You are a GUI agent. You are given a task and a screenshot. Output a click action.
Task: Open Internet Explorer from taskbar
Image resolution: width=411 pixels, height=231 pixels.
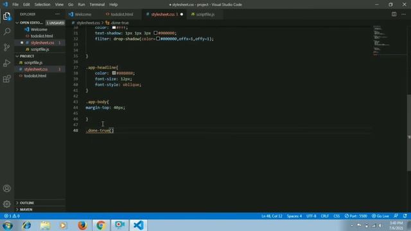click(x=26, y=225)
